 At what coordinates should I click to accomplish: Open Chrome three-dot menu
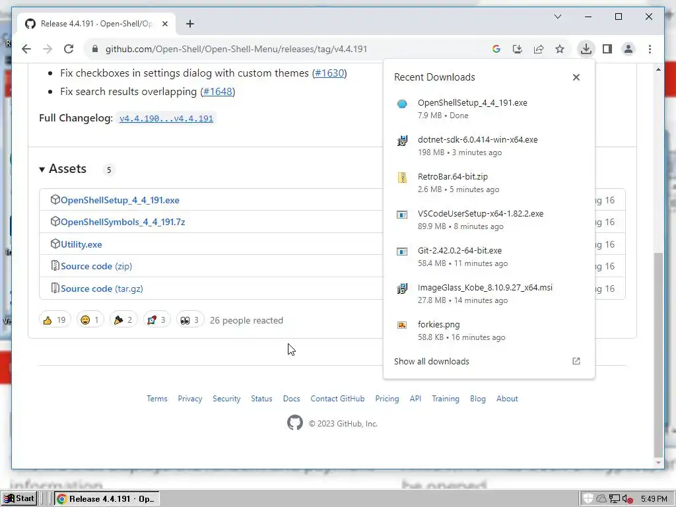coord(650,49)
